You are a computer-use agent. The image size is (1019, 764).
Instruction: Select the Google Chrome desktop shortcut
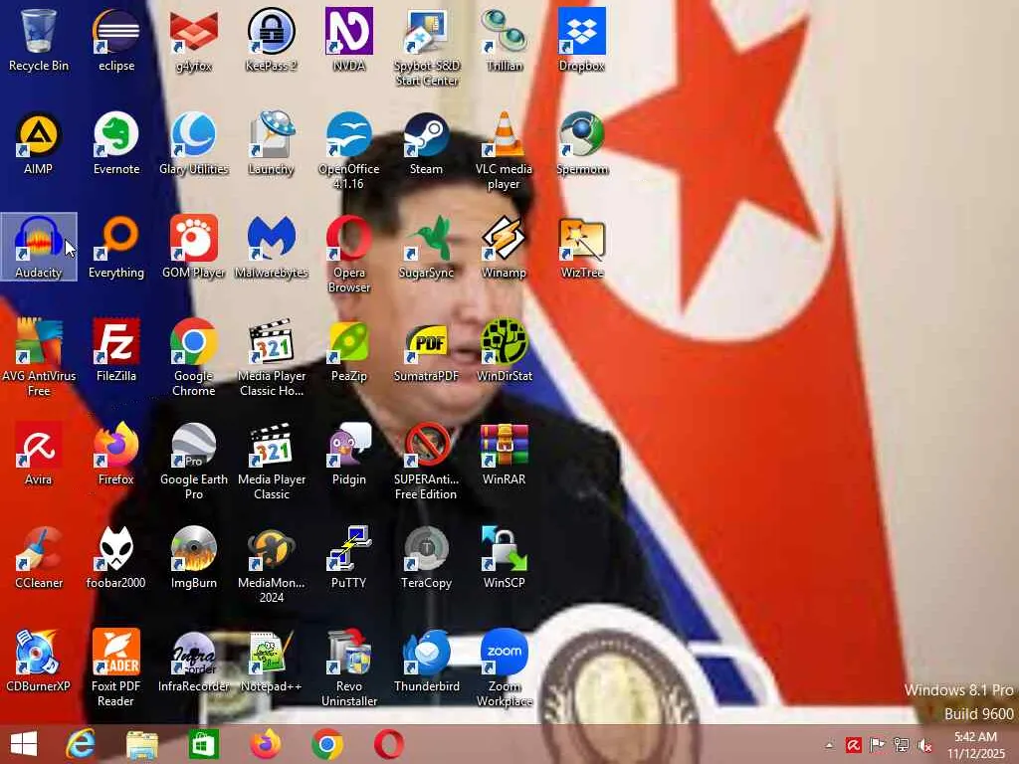(194, 357)
